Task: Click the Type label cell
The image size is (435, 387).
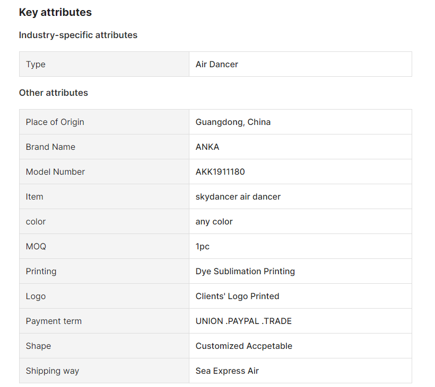Action: tap(104, 64)
